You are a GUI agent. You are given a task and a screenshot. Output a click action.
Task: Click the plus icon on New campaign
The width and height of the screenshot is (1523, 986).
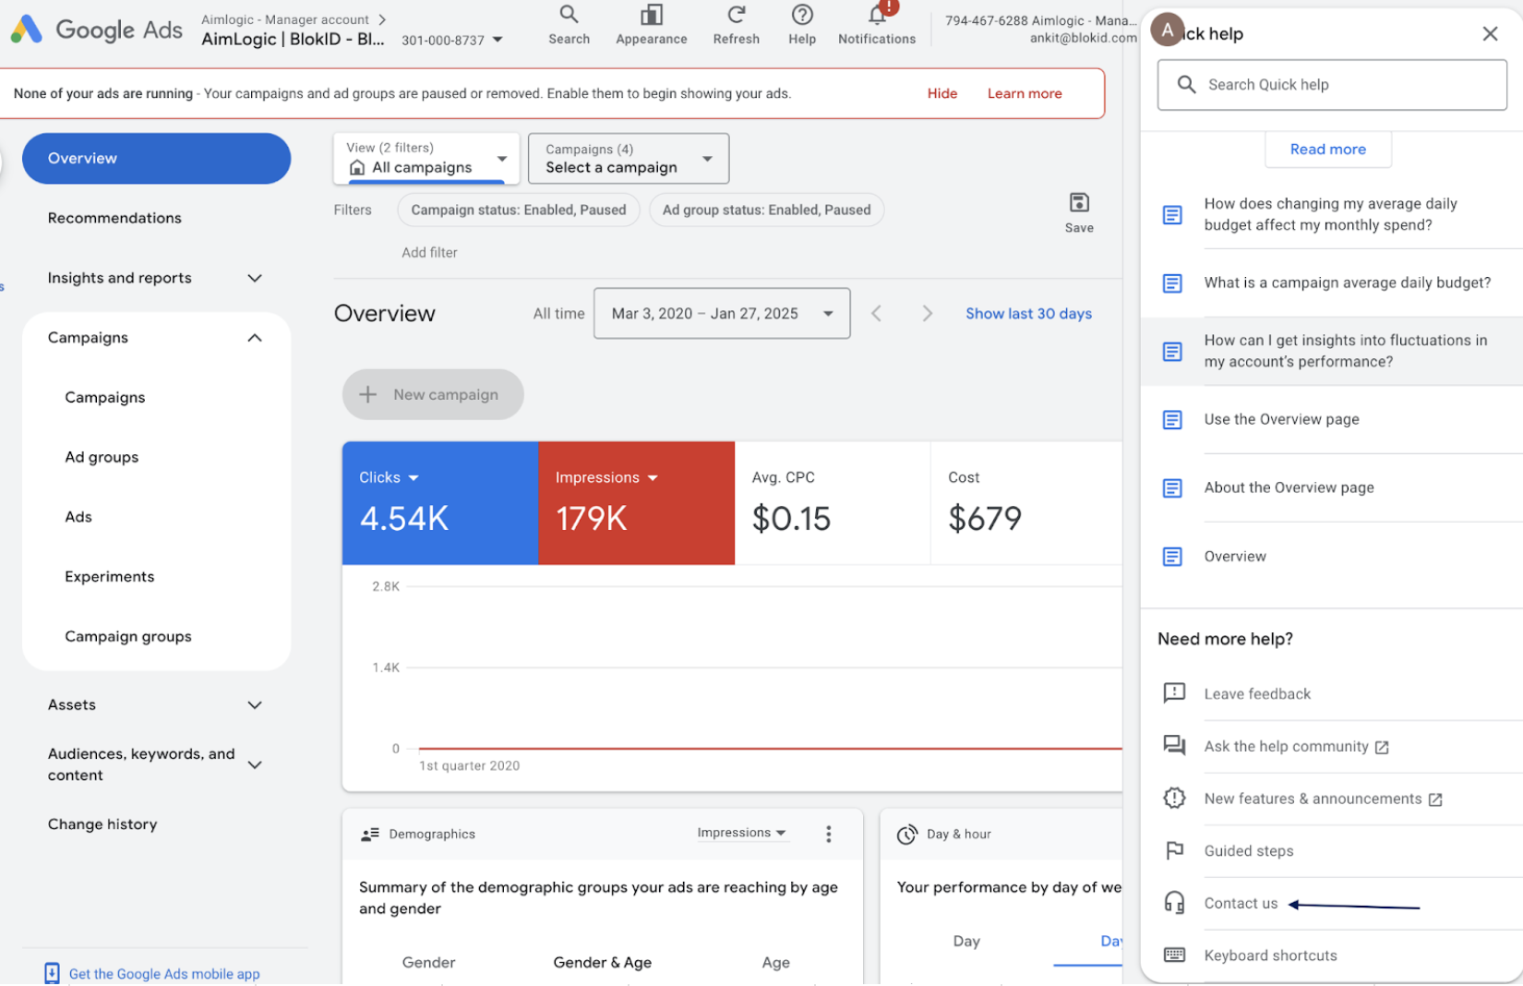click(x=367, y=394)
